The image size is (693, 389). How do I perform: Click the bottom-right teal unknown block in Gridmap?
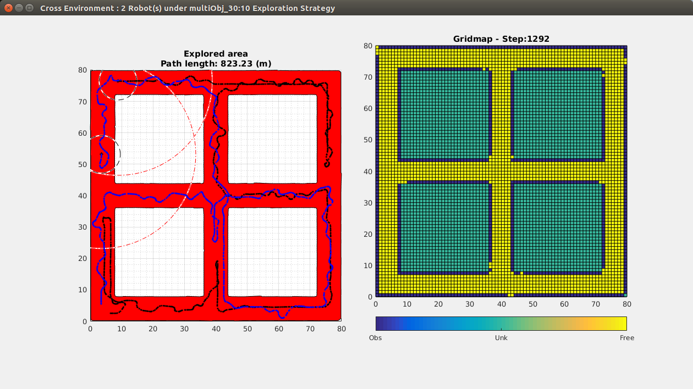[558, 227]
